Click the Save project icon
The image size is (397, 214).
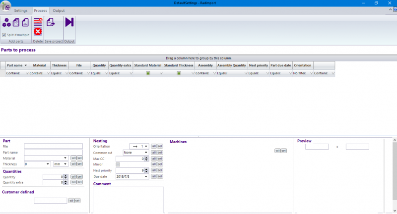point(50,22)
